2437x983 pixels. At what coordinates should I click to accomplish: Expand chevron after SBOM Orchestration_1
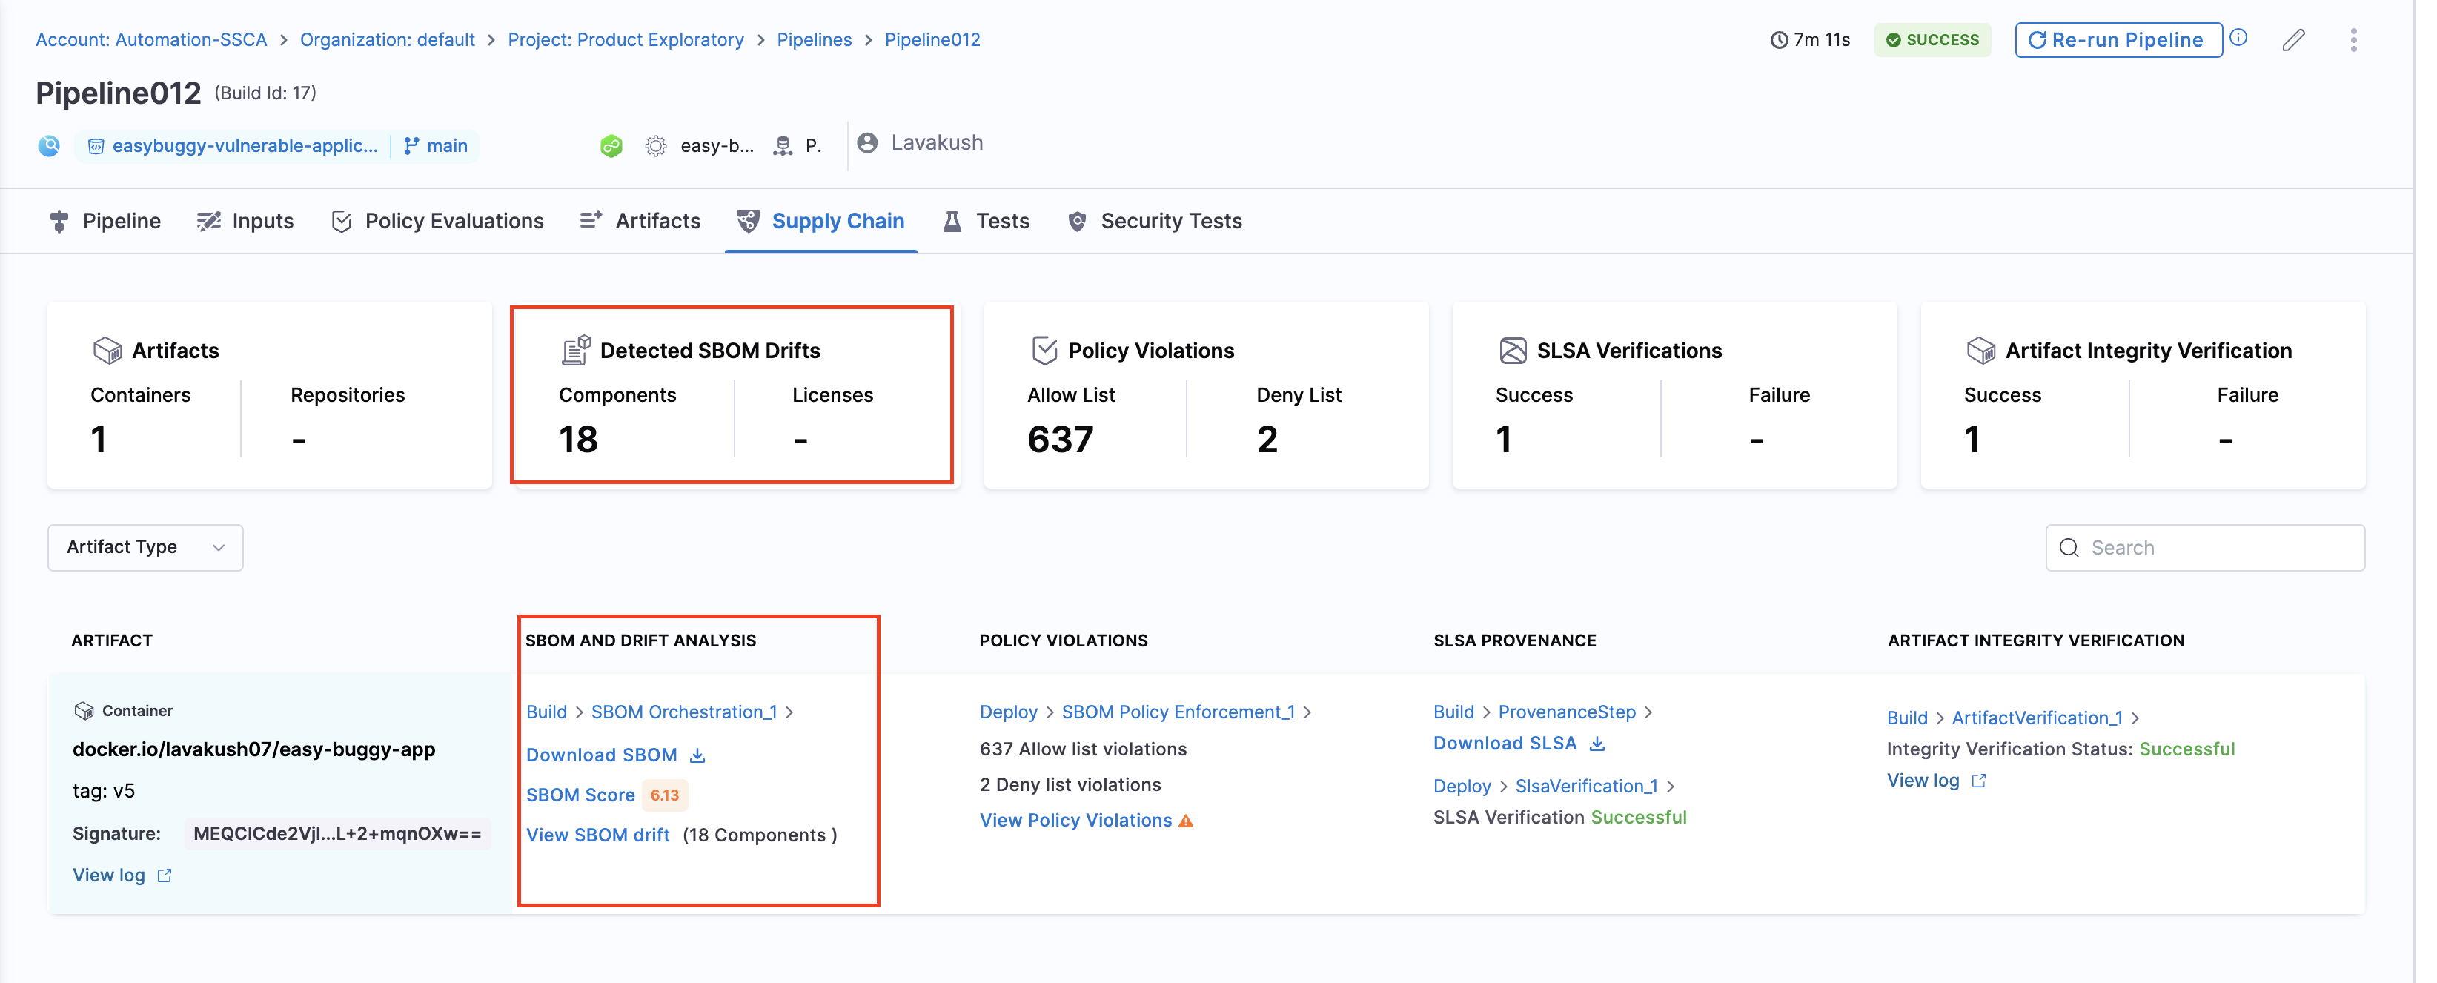(x=790, y=712)
